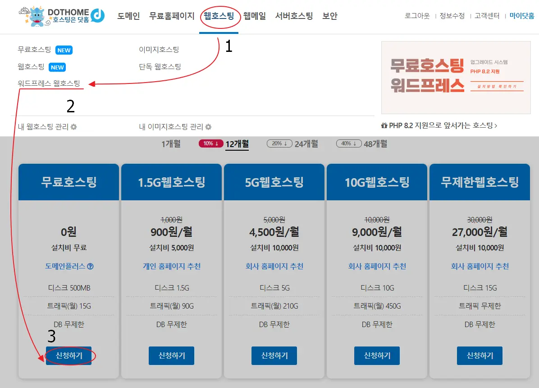Open the 웹호스팅 menu
This screenshot has width=539, height=388.
tap(219, 16)
